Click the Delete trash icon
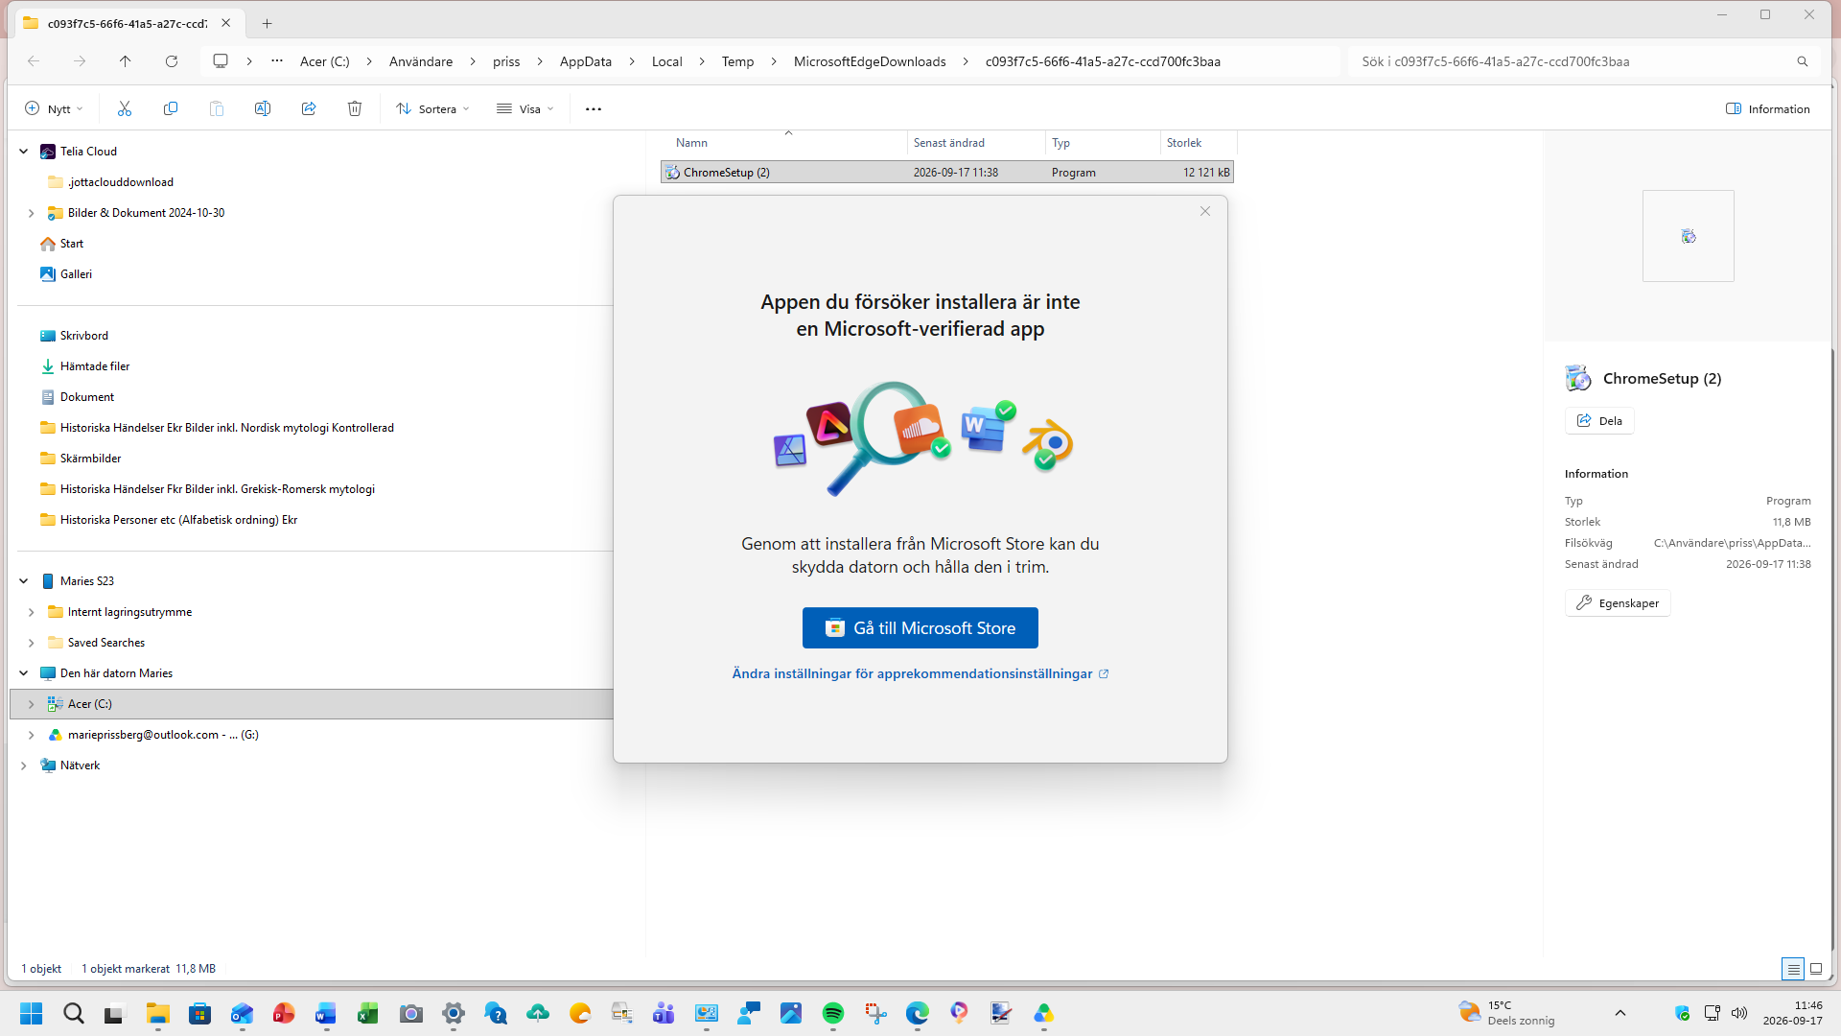The width and height of the screenshot is (1841, 1036). 355,109
